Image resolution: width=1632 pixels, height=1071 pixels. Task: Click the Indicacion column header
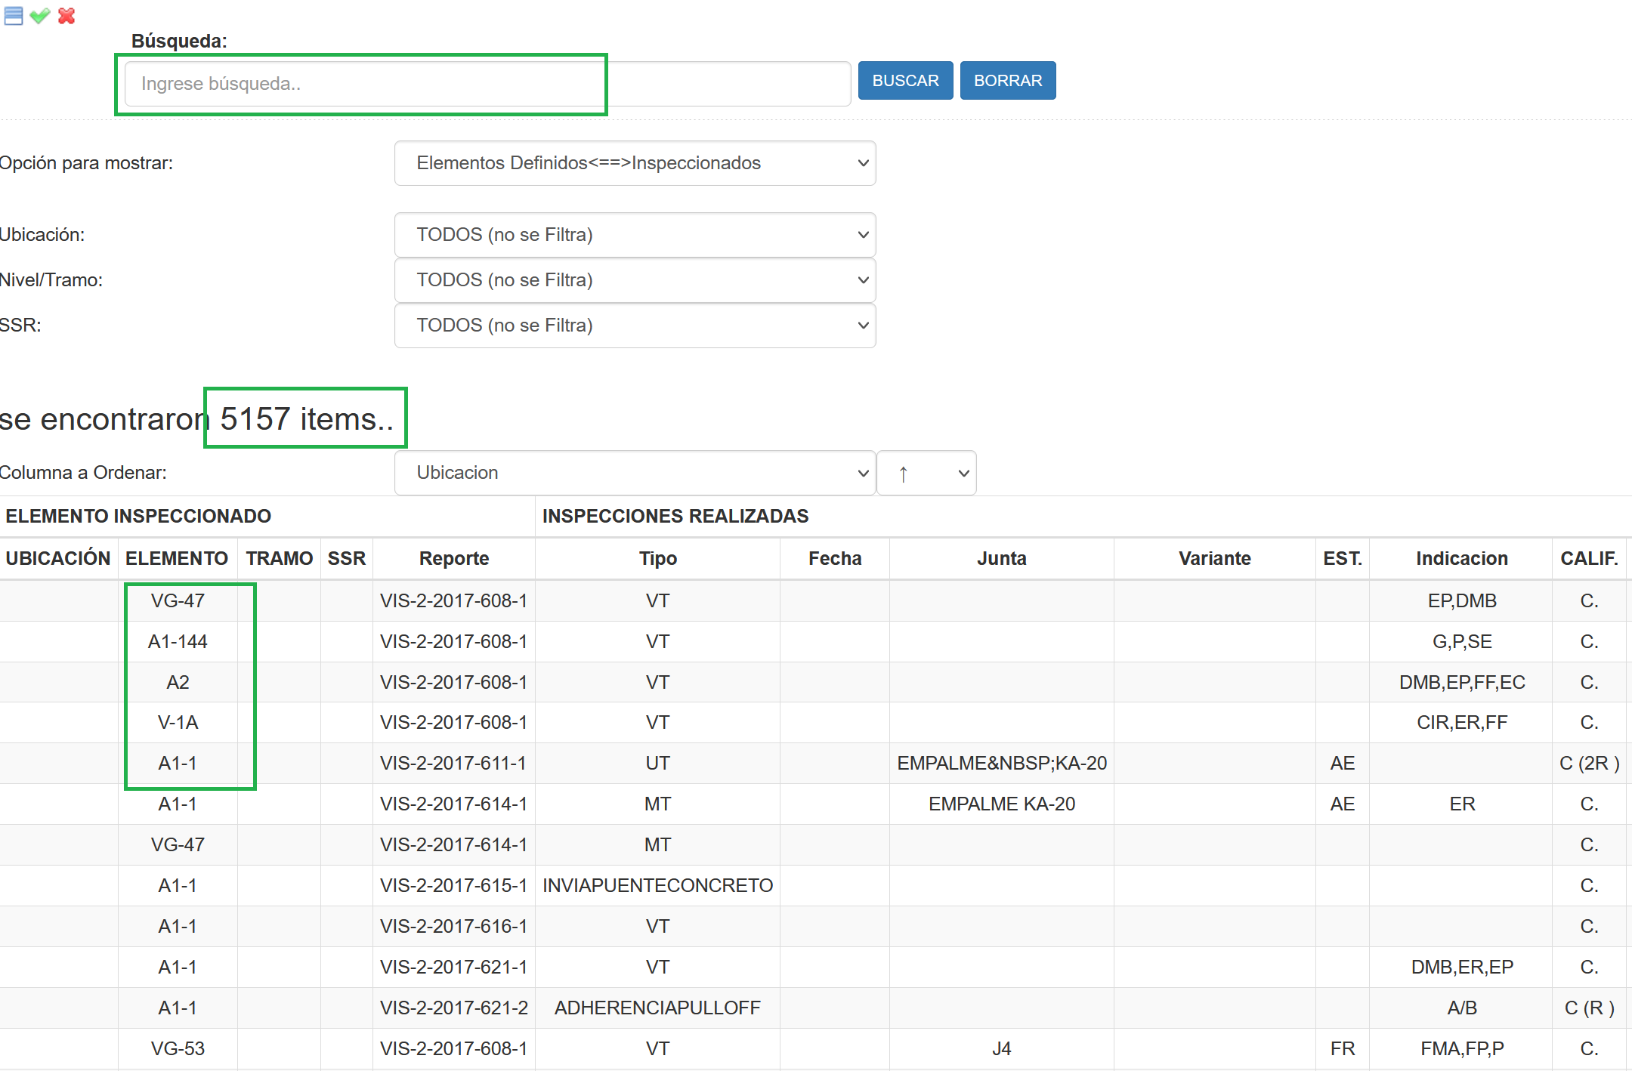[1461, 558]
